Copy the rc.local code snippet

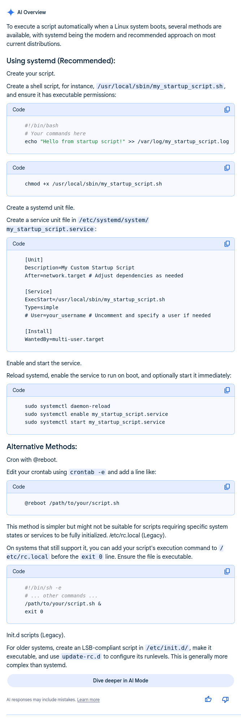point(227,571)
